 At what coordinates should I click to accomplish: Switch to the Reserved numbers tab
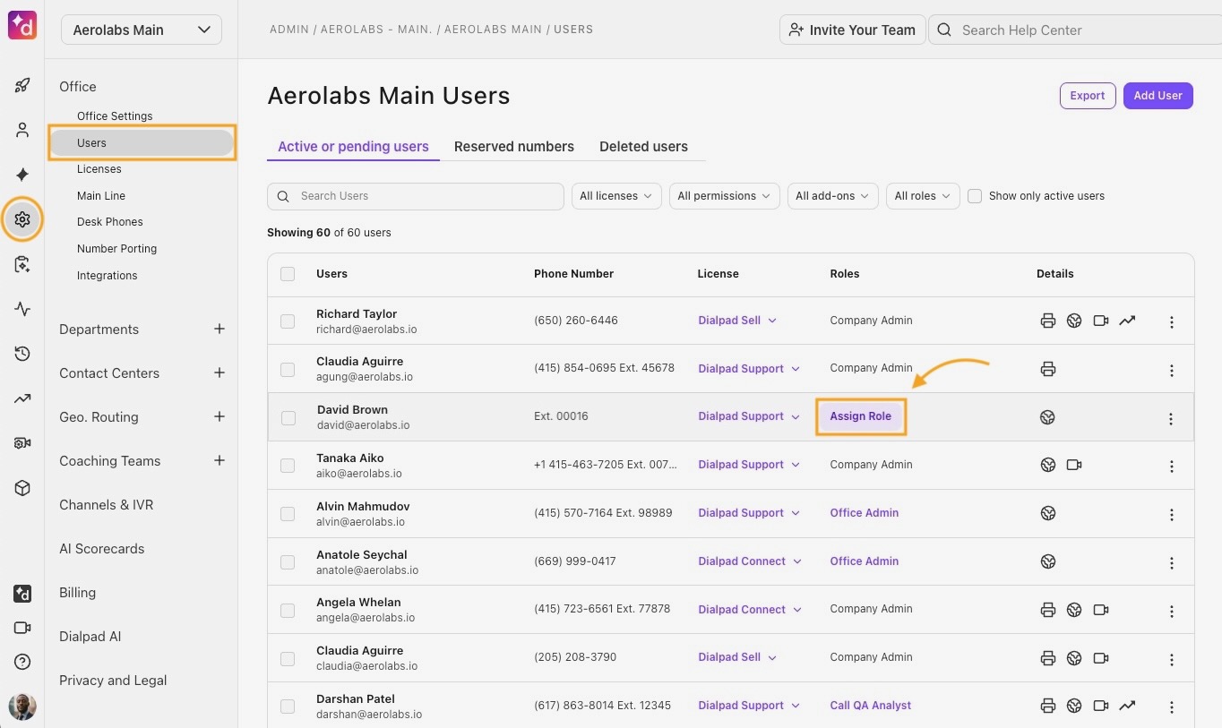(514, 147)
